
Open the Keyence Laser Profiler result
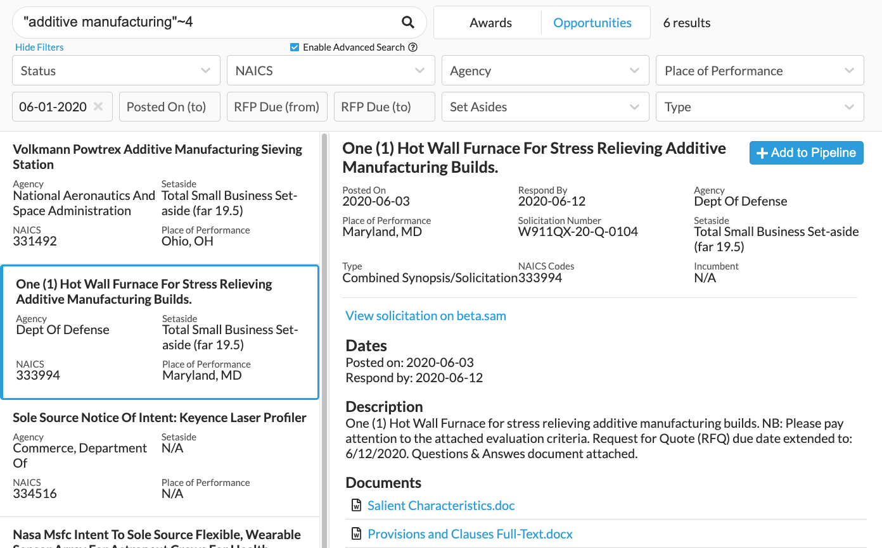[160, 458]
